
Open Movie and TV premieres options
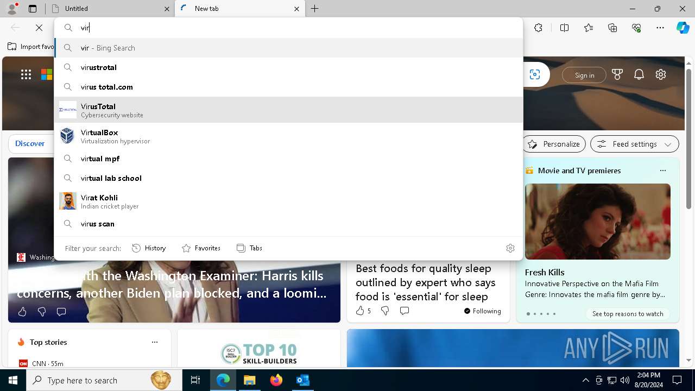(x=662, y=171)
